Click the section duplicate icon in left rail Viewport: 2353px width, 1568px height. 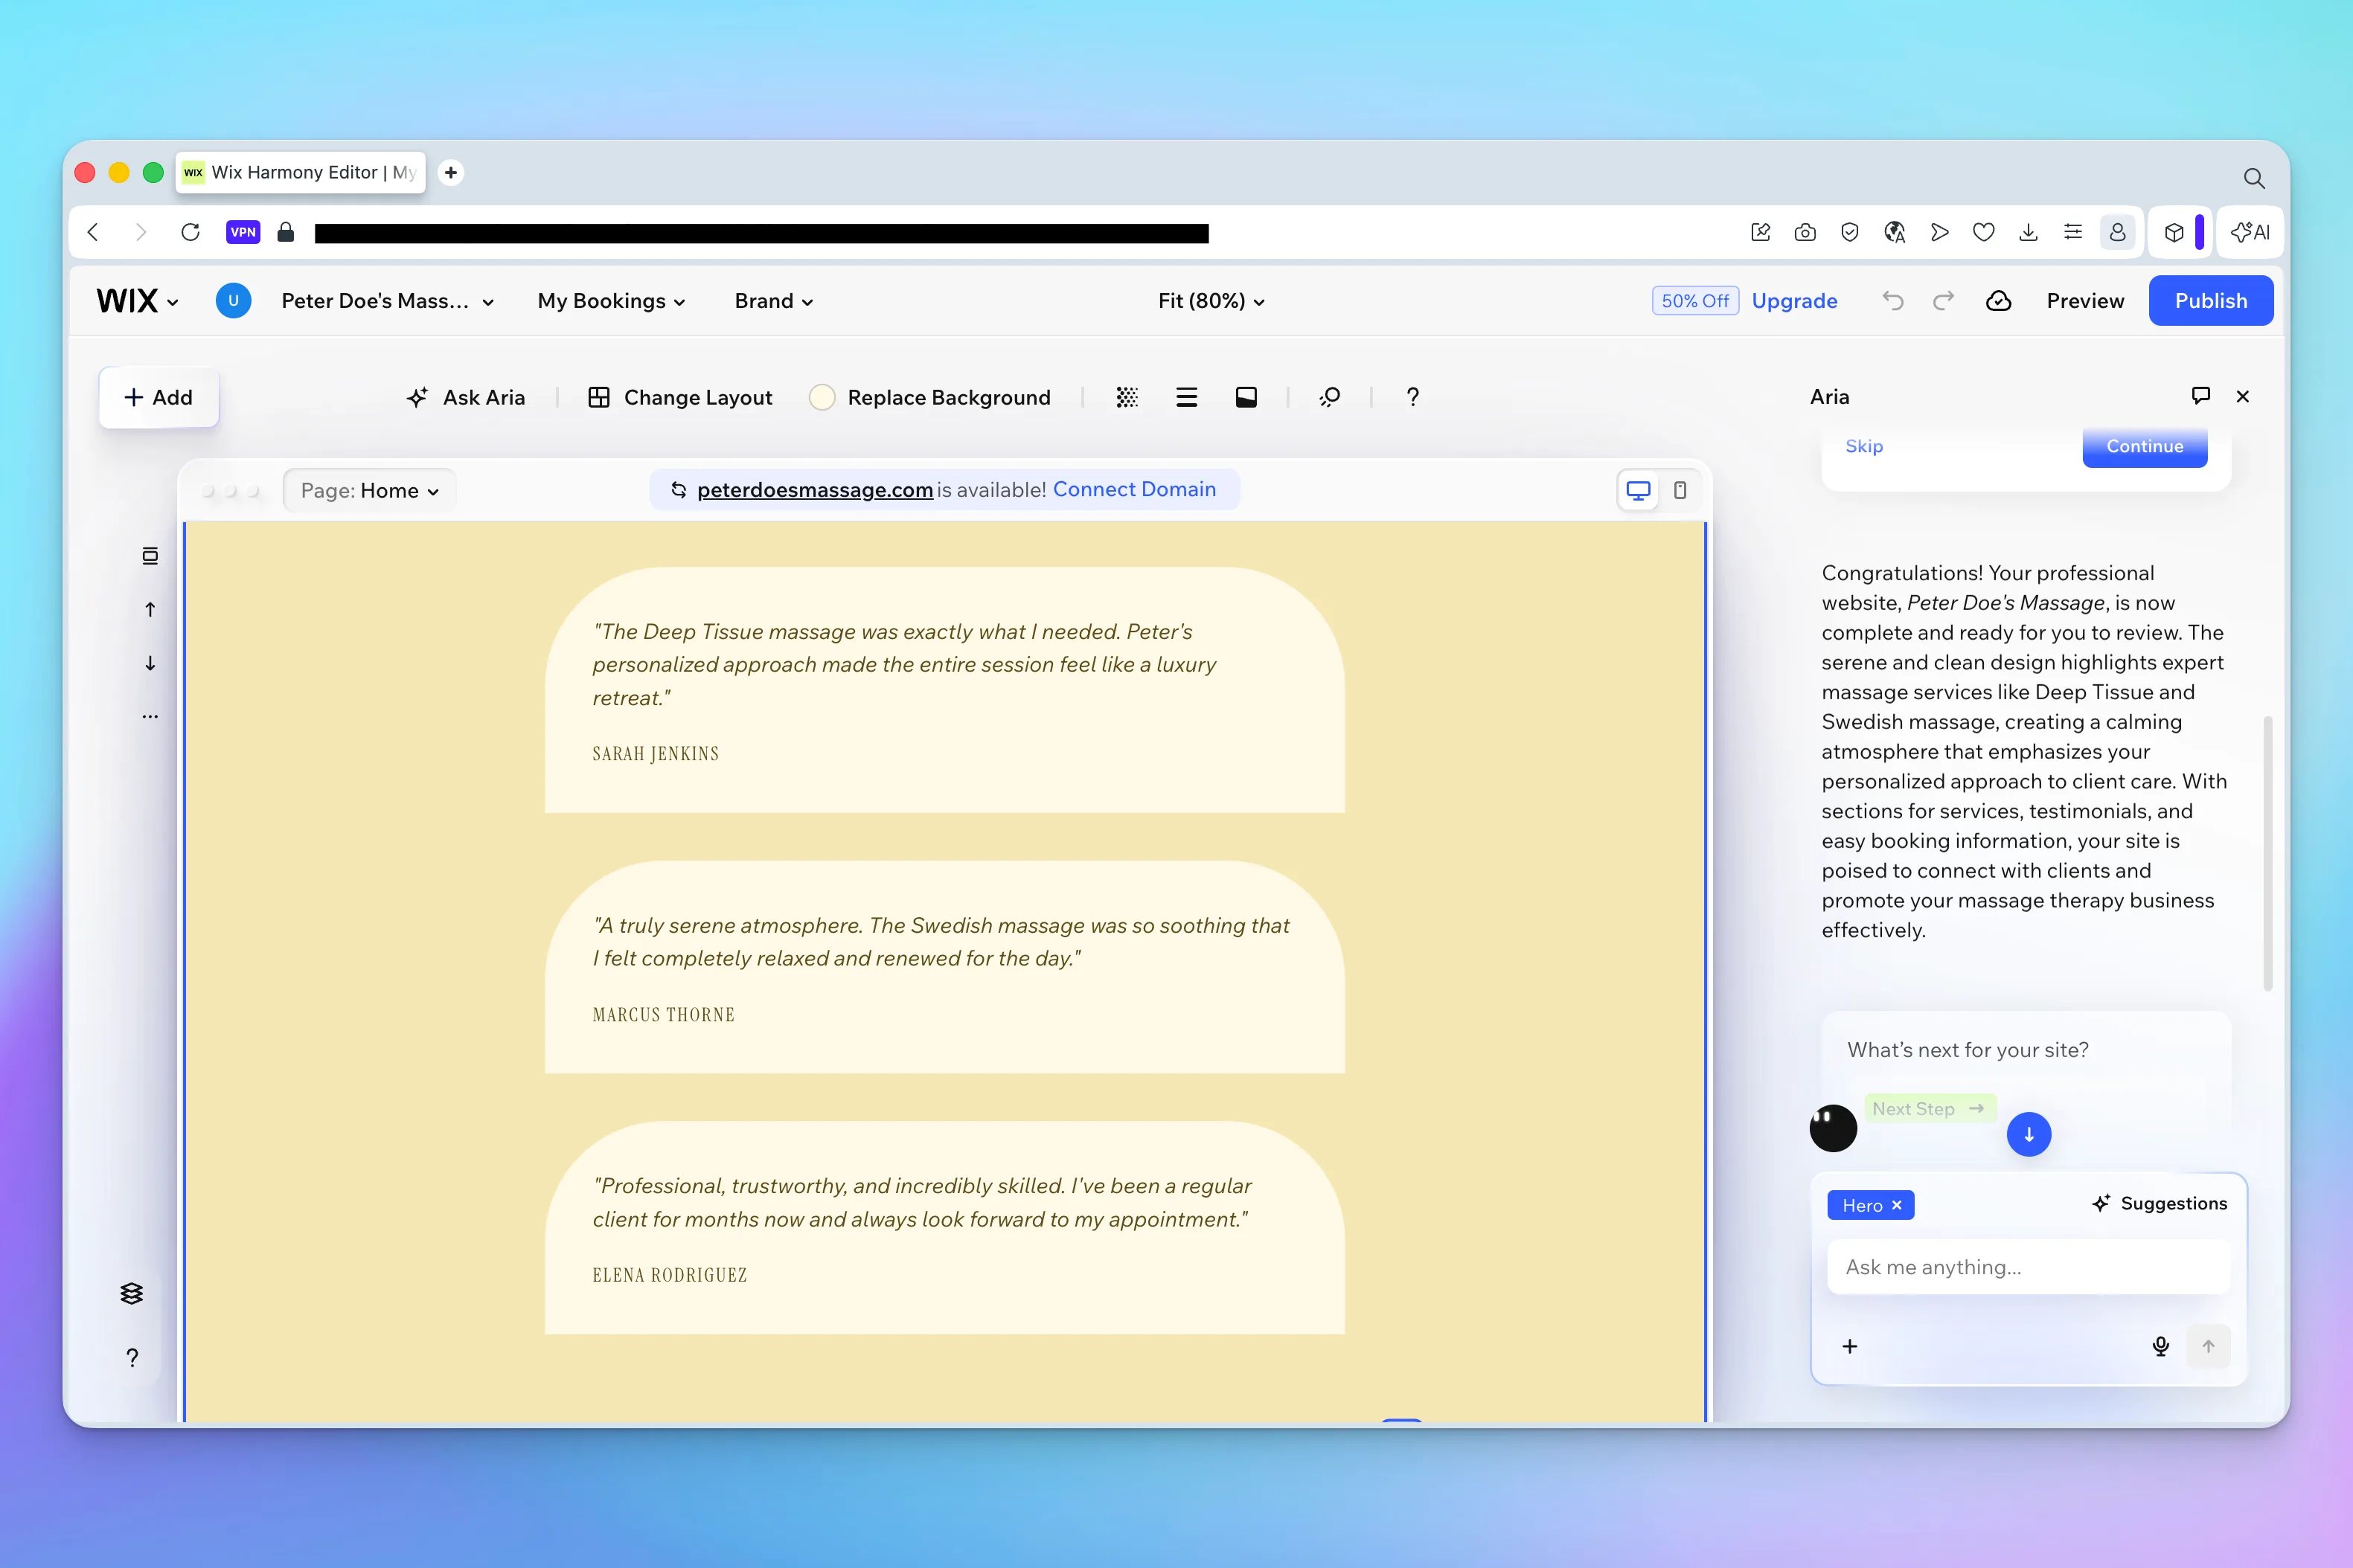point(150,556)
